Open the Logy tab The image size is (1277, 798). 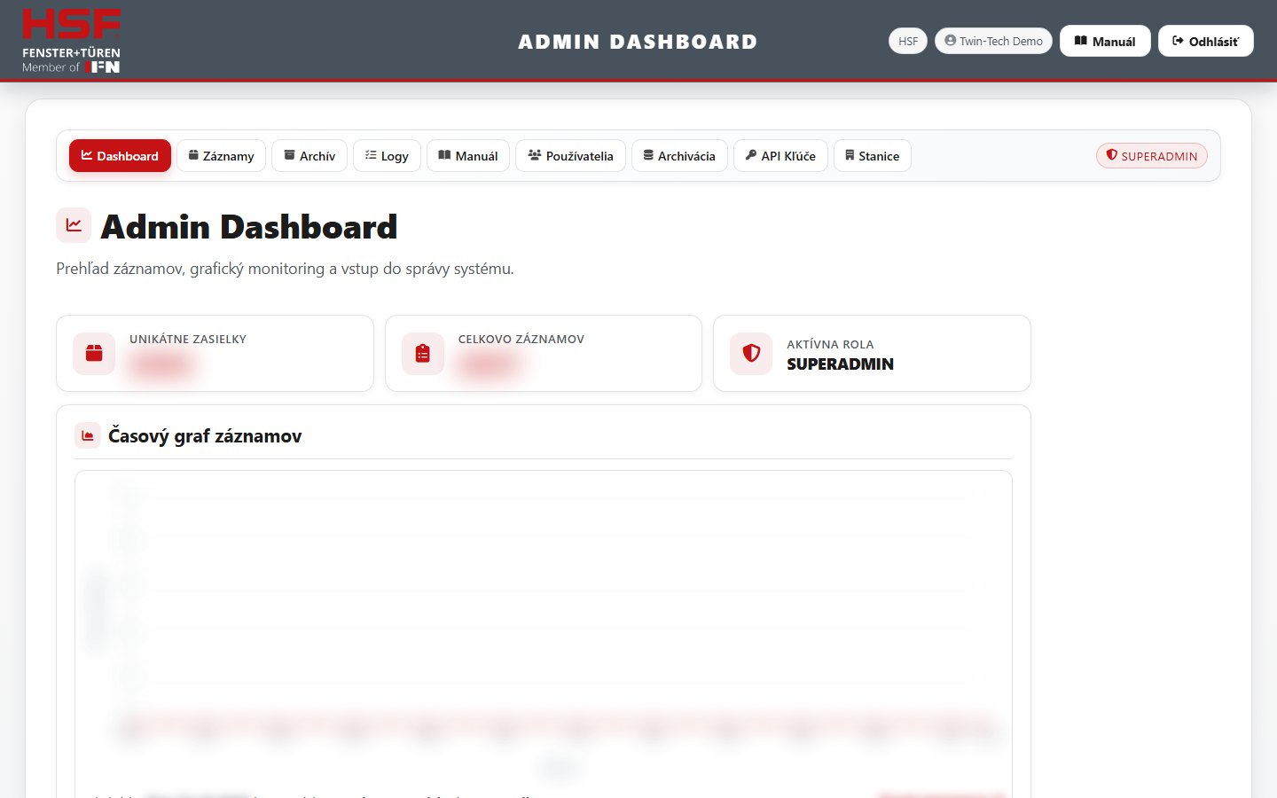tap(387, 156)
